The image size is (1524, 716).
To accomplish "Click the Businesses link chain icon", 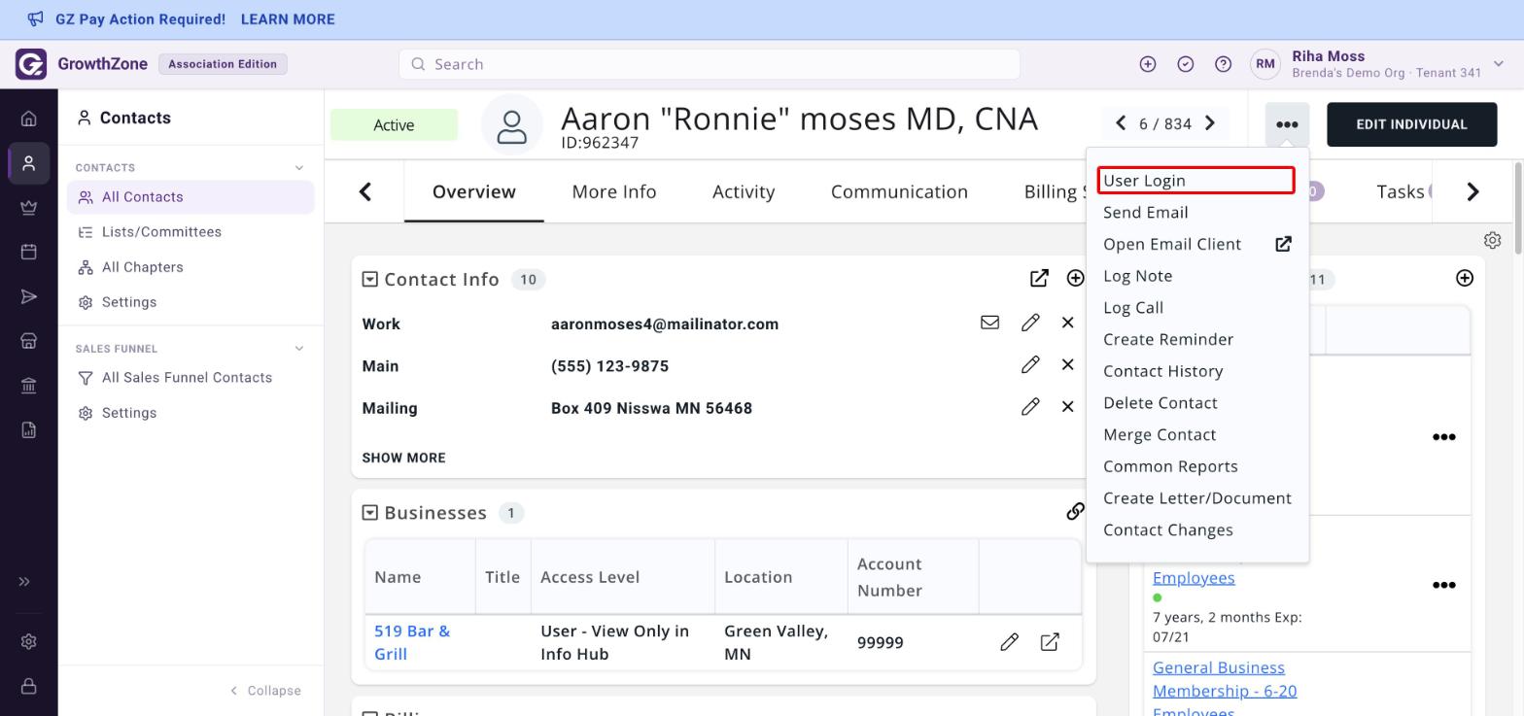I will pyautogui.click(x=1075, y=511).
